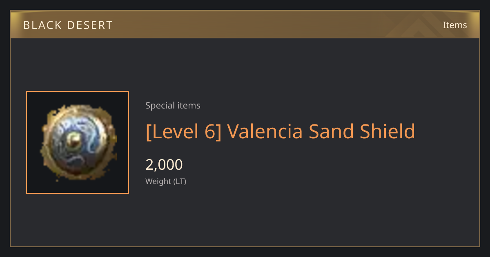
Task: Open the [Level 6] Valencia Sand Shield title
Action: click(280, 131)
